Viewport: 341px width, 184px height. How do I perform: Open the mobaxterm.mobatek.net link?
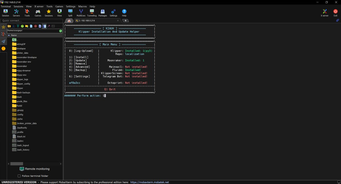150,182
